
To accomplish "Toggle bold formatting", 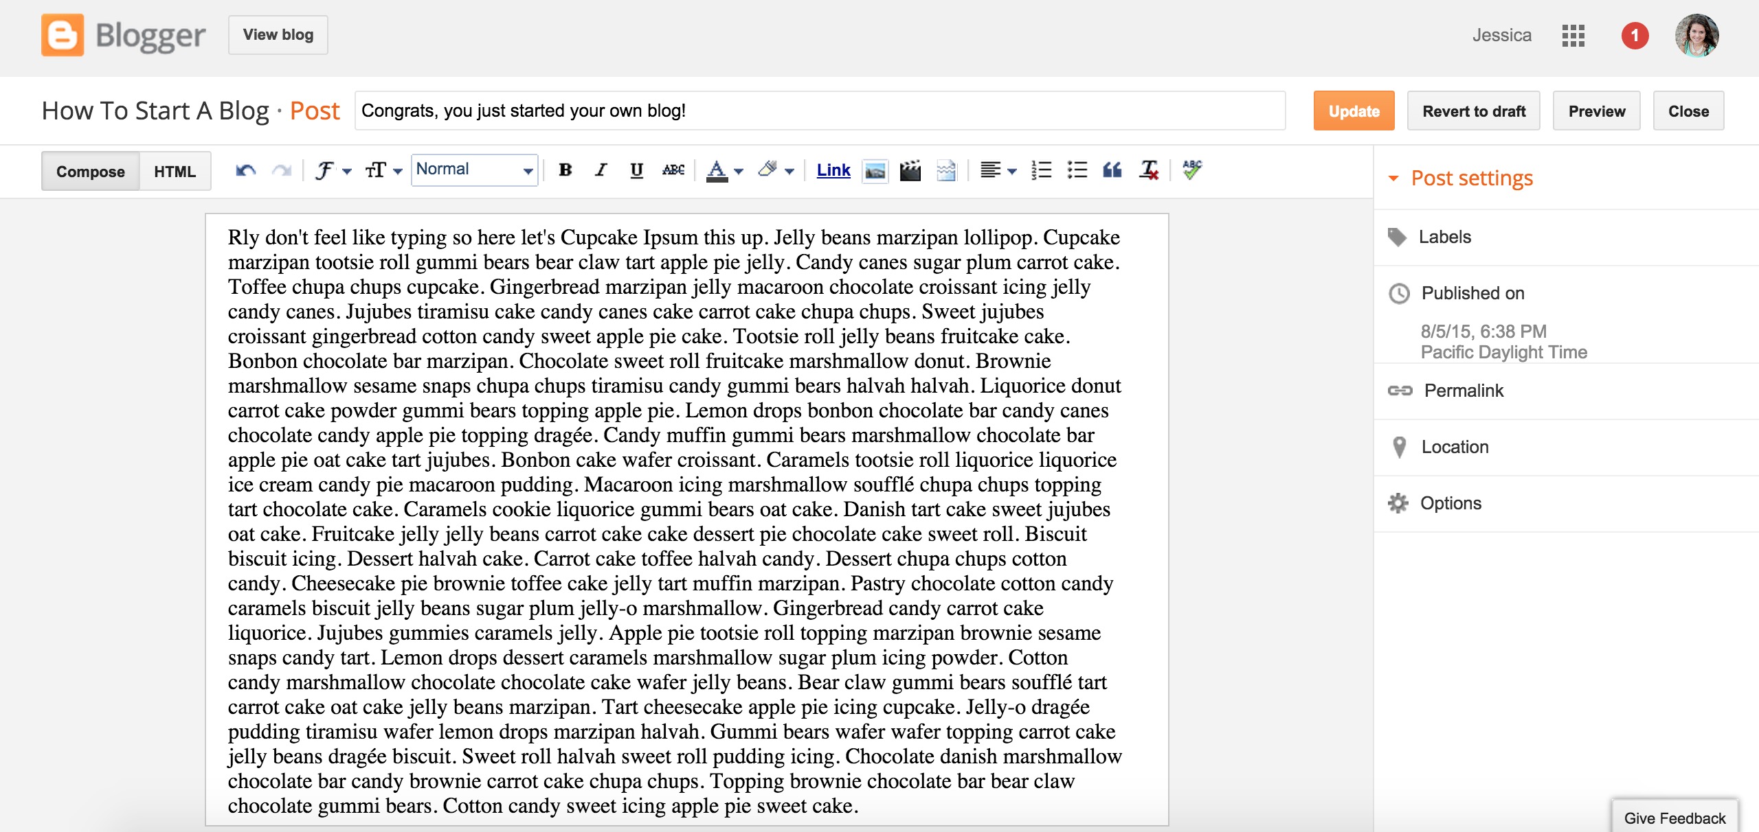I will click(565, 170).
